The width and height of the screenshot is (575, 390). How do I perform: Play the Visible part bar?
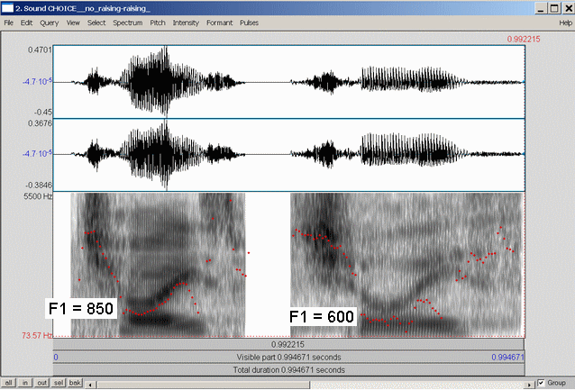point(288,357)
